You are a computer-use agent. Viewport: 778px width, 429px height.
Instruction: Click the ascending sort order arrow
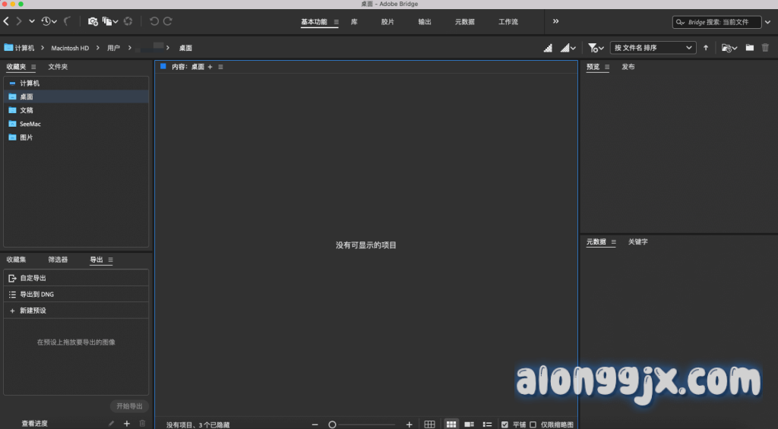(x=706, y=48)
